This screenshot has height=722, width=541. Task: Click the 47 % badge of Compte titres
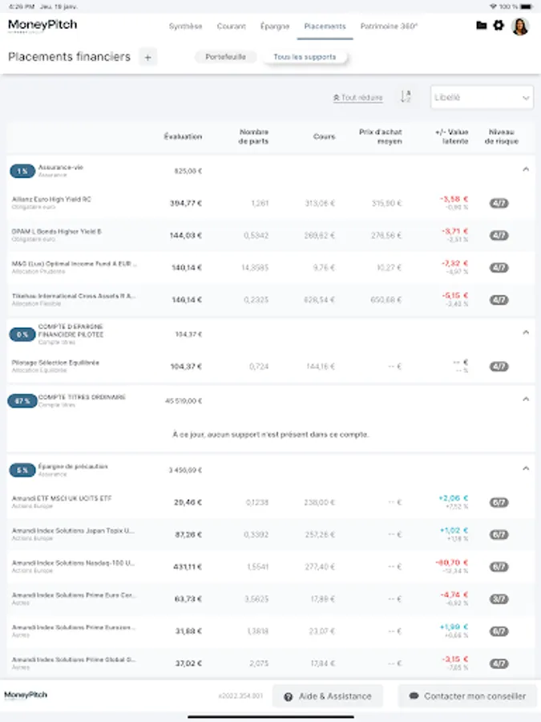(x=22, y=401)
